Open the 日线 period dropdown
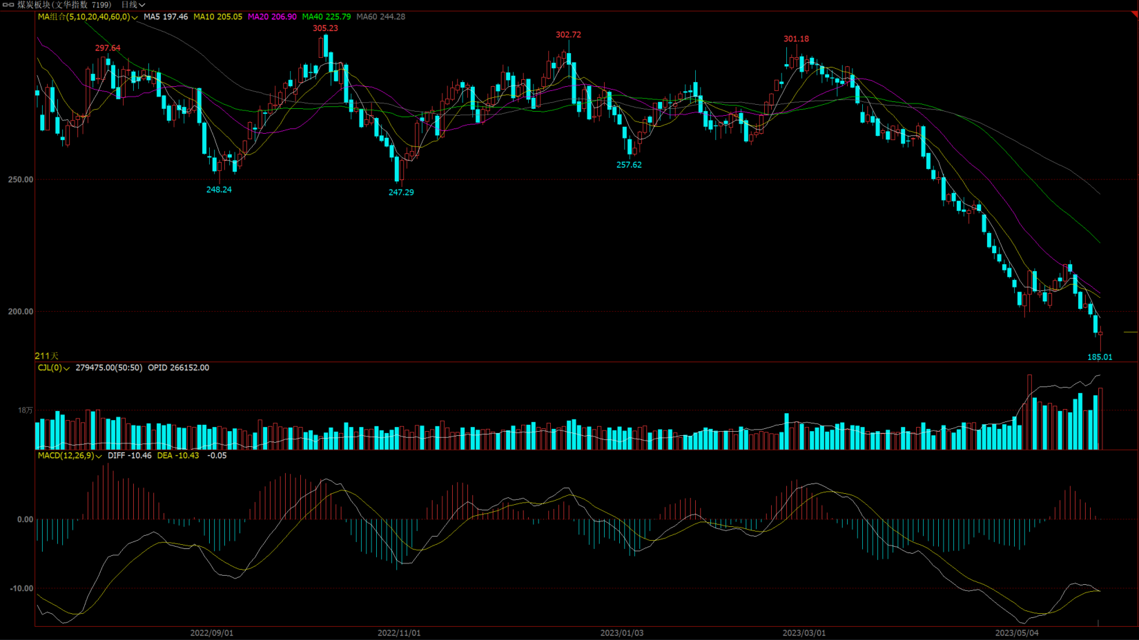 point(133,5)
